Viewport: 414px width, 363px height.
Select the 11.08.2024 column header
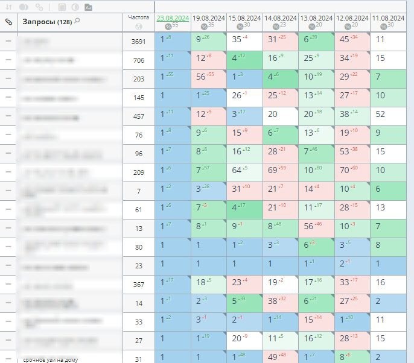pos(388,18)
